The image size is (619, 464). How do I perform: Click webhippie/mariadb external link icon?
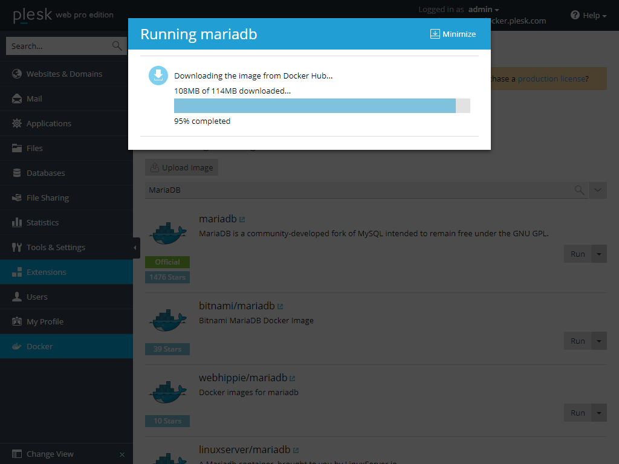(x=292, y=378)
